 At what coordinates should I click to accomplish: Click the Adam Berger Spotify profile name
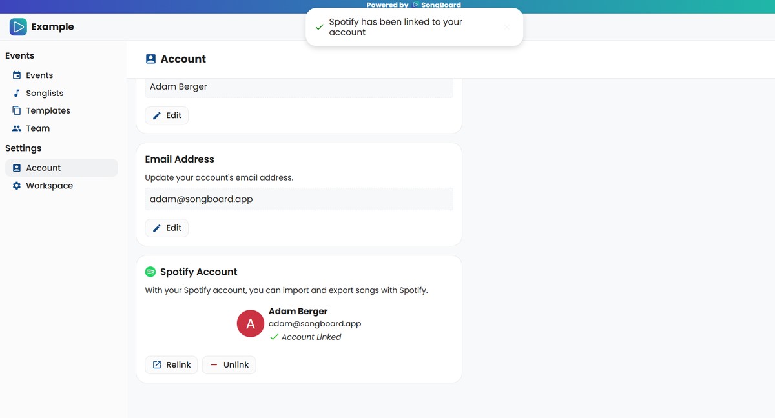(x=298, y=311)
